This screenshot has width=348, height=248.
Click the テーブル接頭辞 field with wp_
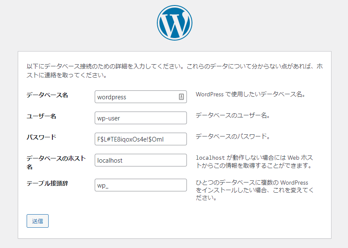pyautogui.click(x=141, y=185)
